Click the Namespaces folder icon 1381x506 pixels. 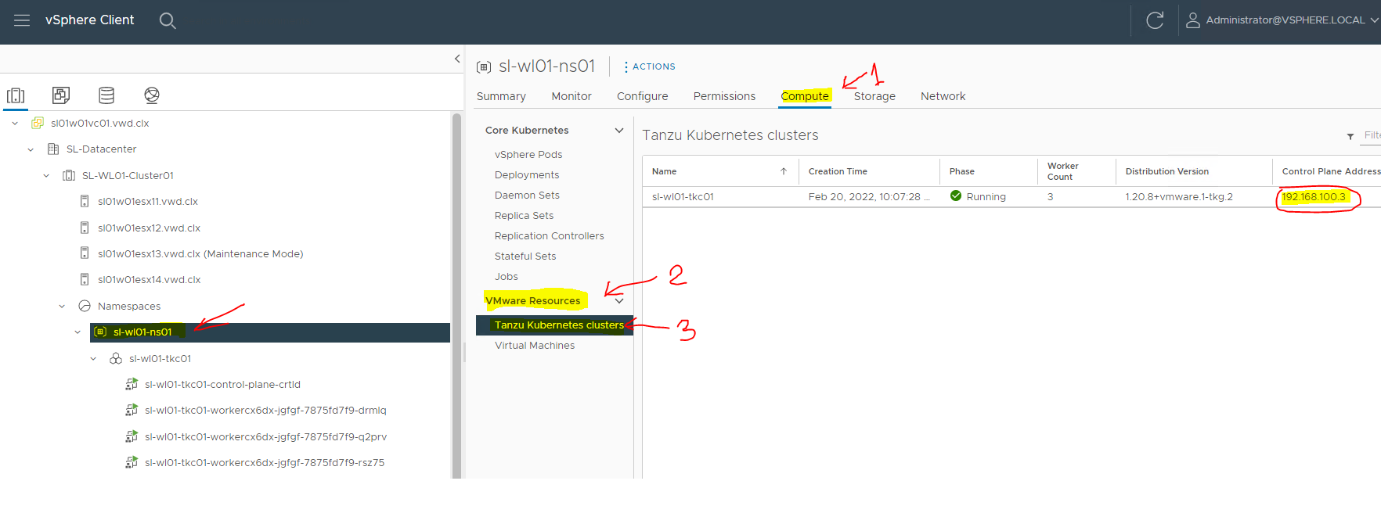(85, 307)
